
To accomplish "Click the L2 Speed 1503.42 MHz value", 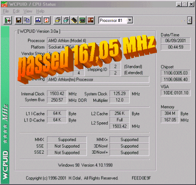I will tap(119, 126).
